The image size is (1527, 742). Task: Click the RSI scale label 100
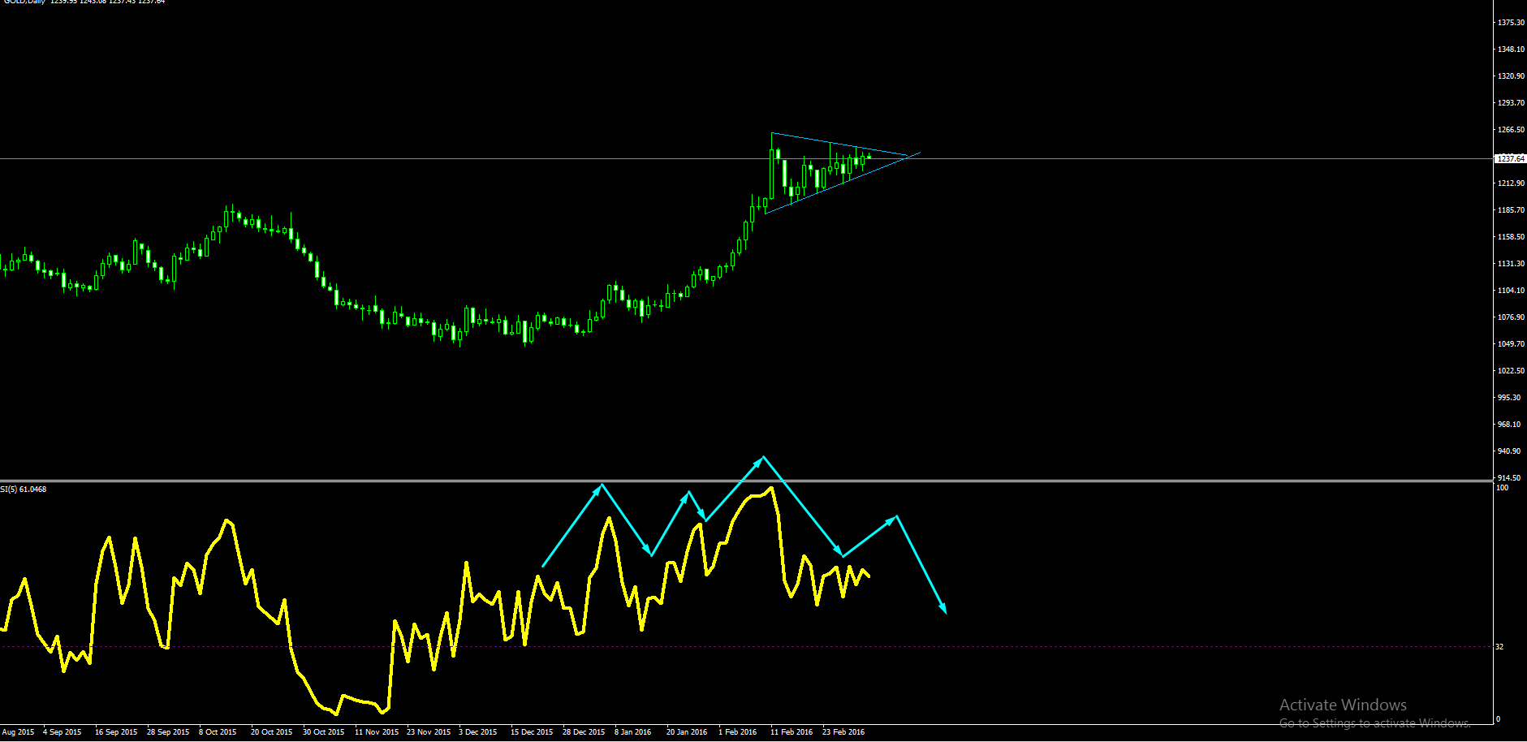(1503, 488)
